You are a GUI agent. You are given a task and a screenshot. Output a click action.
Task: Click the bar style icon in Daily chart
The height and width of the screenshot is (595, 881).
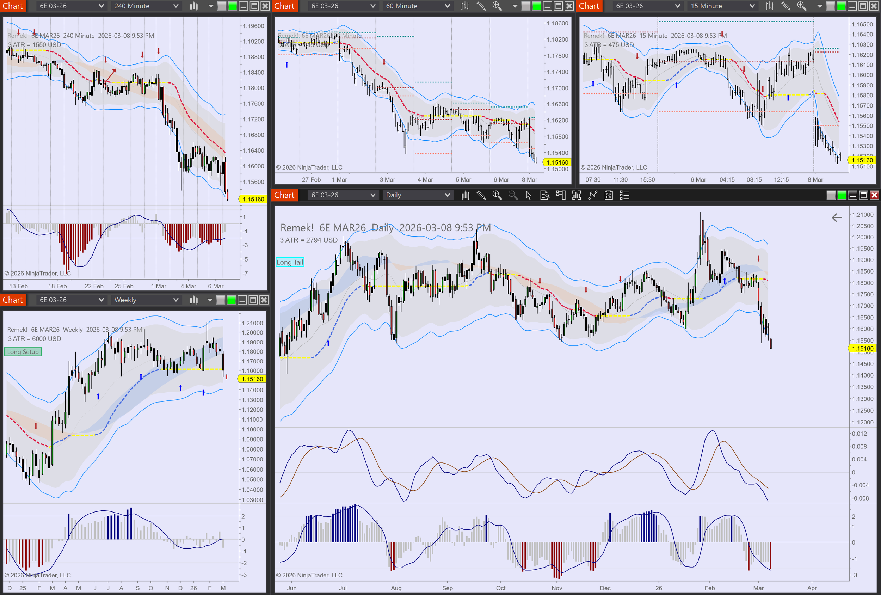(465, 195)
